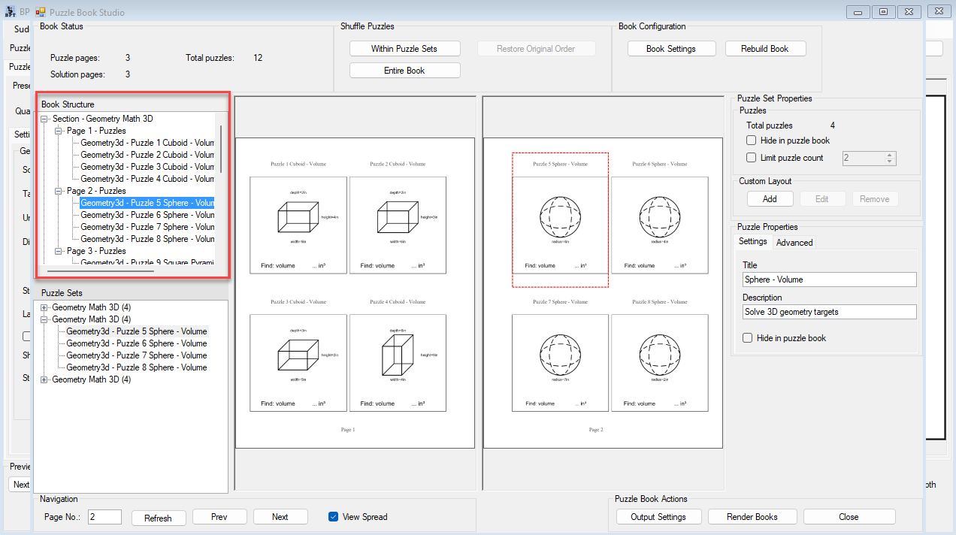Click the Render Books button
This screenshot has height=535, width=956.
(752, 517)
